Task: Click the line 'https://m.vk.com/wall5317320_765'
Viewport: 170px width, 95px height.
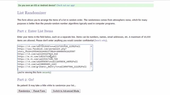Action: click(x=38, y=59)
